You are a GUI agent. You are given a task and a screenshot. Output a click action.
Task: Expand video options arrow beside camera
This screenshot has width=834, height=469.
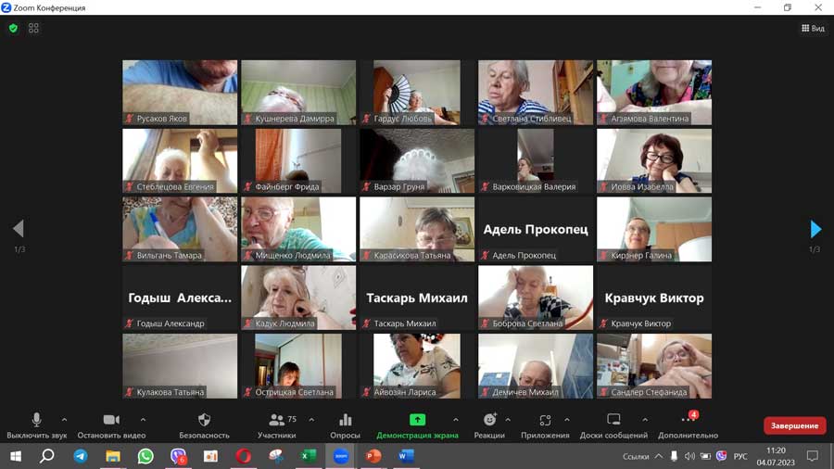coord(143,420)
